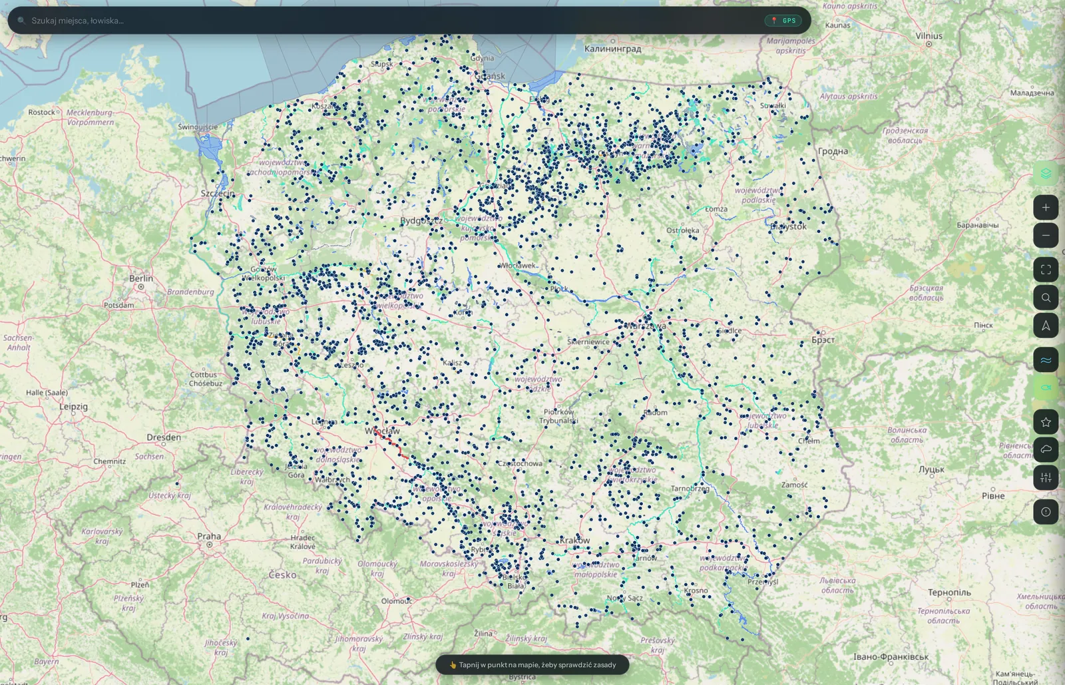Open the map layers panel
1065x685 pixels.
click(x=1046, y=174)
